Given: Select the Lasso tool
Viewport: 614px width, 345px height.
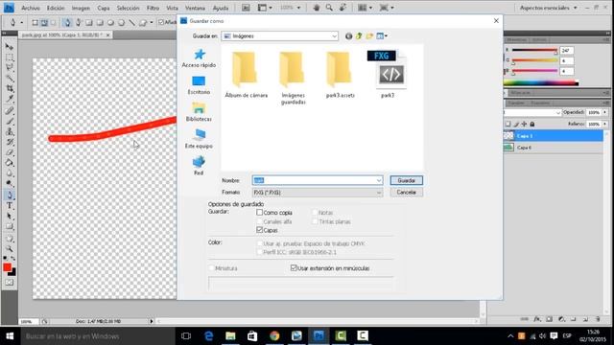Looking at the screenshot, I should coord(10,68).
